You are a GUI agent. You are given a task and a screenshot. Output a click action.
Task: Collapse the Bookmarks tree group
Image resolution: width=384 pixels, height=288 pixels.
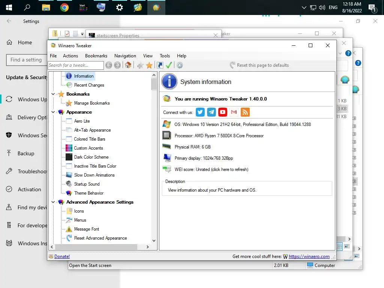[53, 94]
